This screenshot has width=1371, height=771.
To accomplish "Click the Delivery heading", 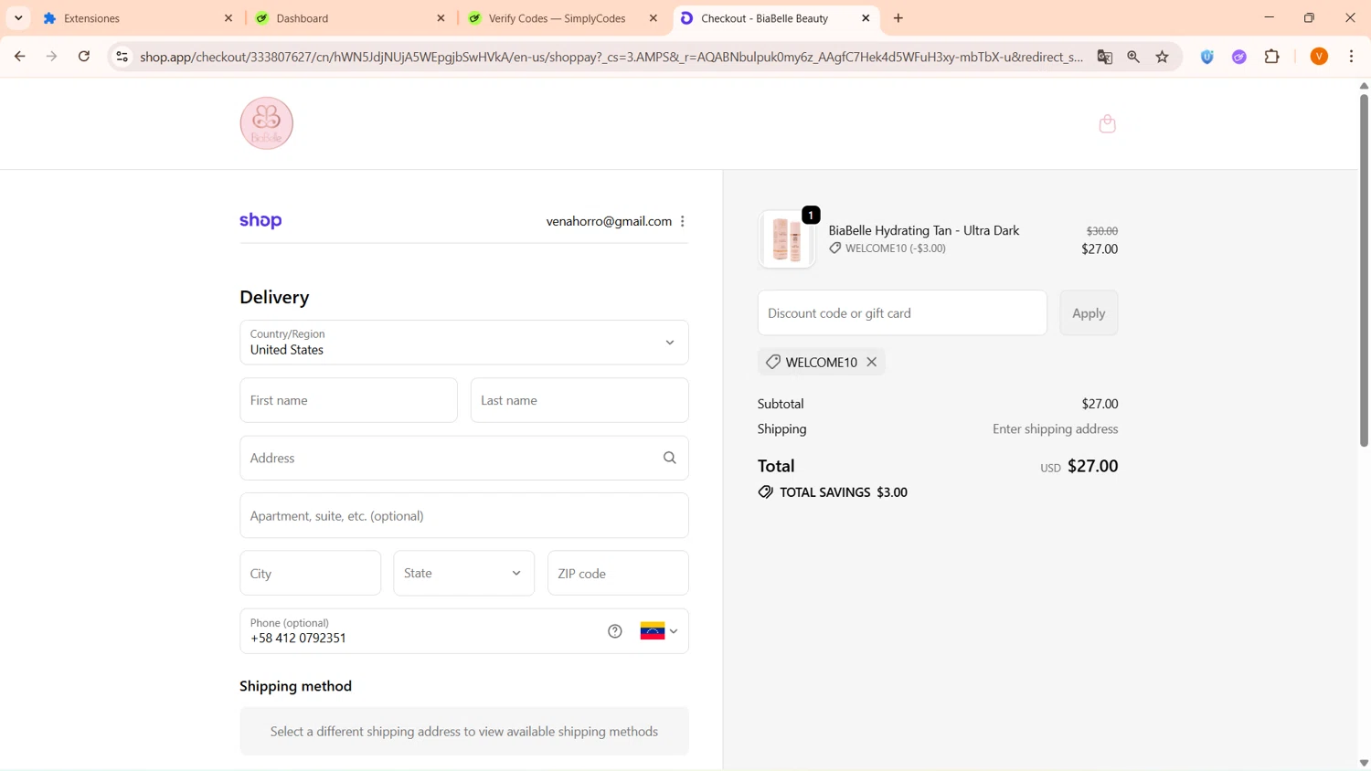I will tap(274, 298).
